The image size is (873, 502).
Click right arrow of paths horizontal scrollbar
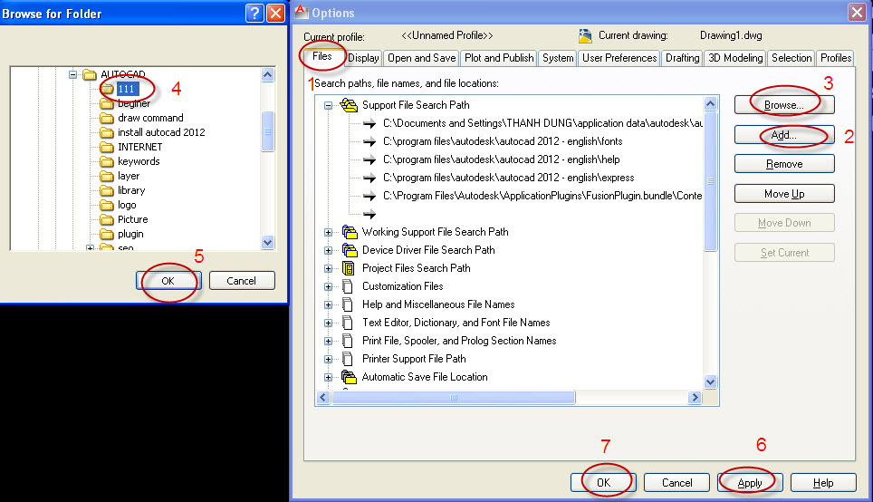[695, 397]
